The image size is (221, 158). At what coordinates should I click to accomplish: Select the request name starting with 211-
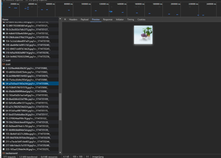click(28, 142)
